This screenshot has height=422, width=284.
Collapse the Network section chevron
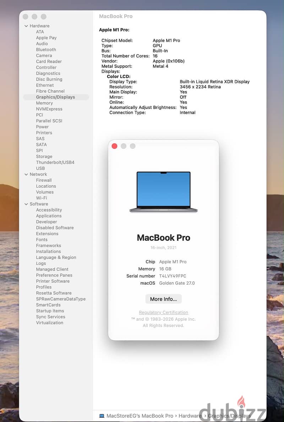coord(26,174)
